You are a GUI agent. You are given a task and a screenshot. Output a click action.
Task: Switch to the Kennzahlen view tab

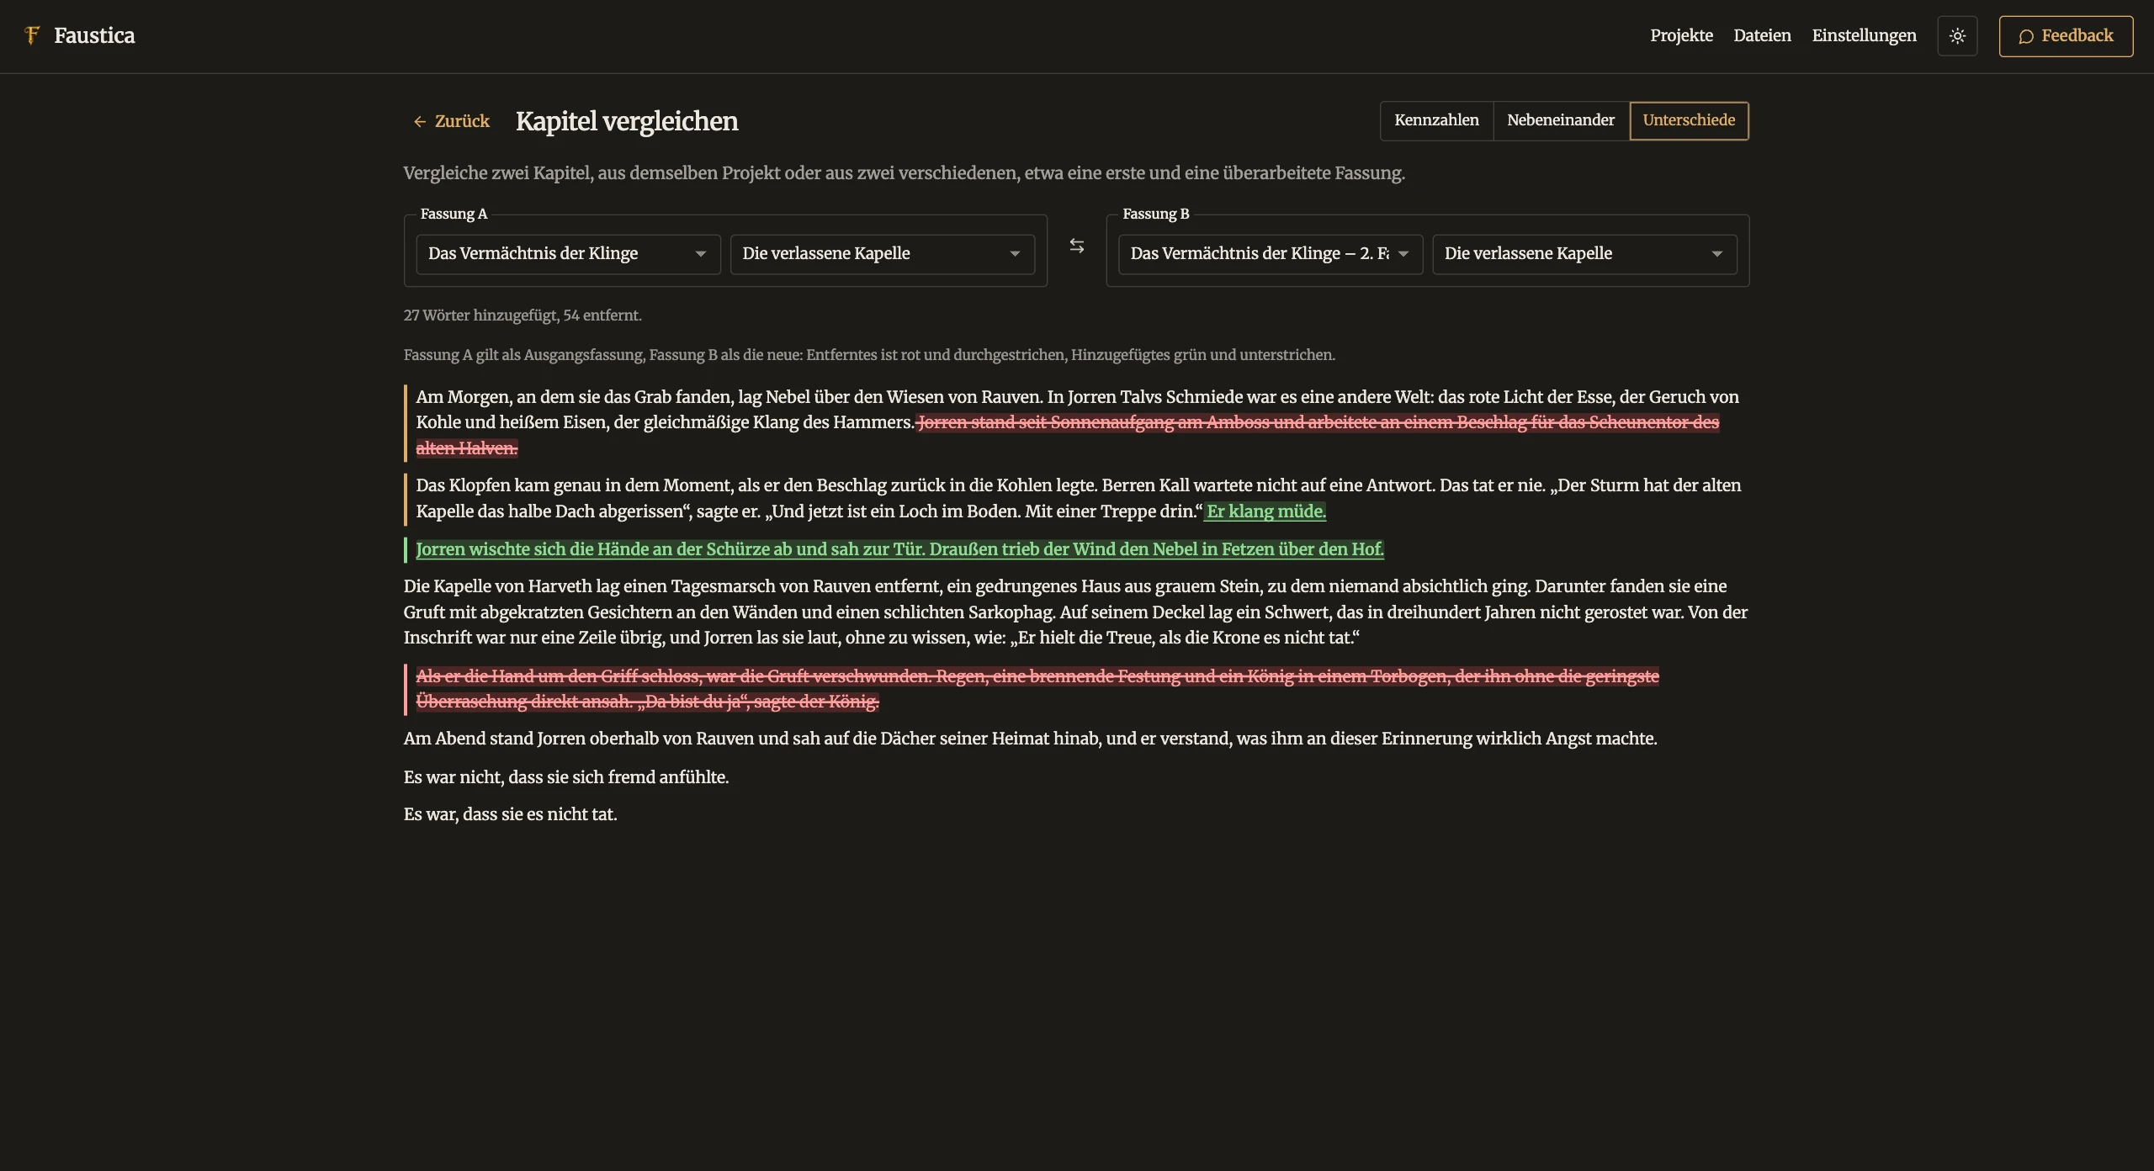coord(1436,120)
